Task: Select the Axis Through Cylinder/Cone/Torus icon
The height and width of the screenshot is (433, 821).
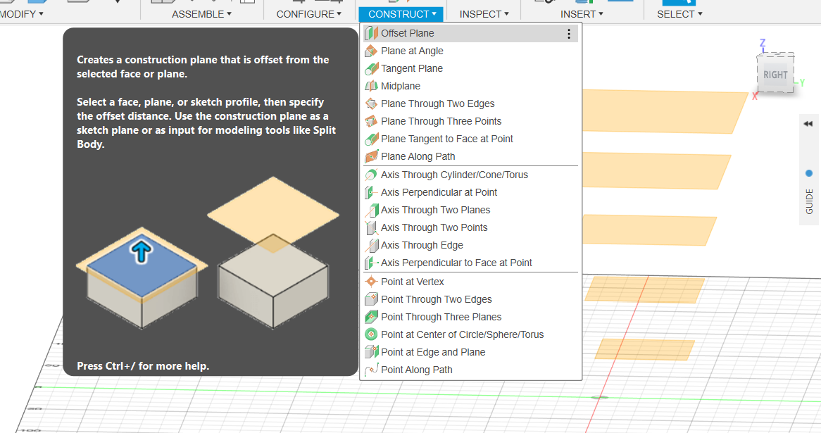Action: pos(371,175)
